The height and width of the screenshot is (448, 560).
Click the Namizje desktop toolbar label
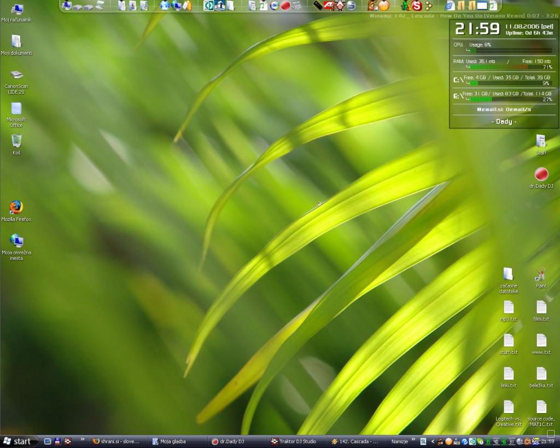point(399,441)
